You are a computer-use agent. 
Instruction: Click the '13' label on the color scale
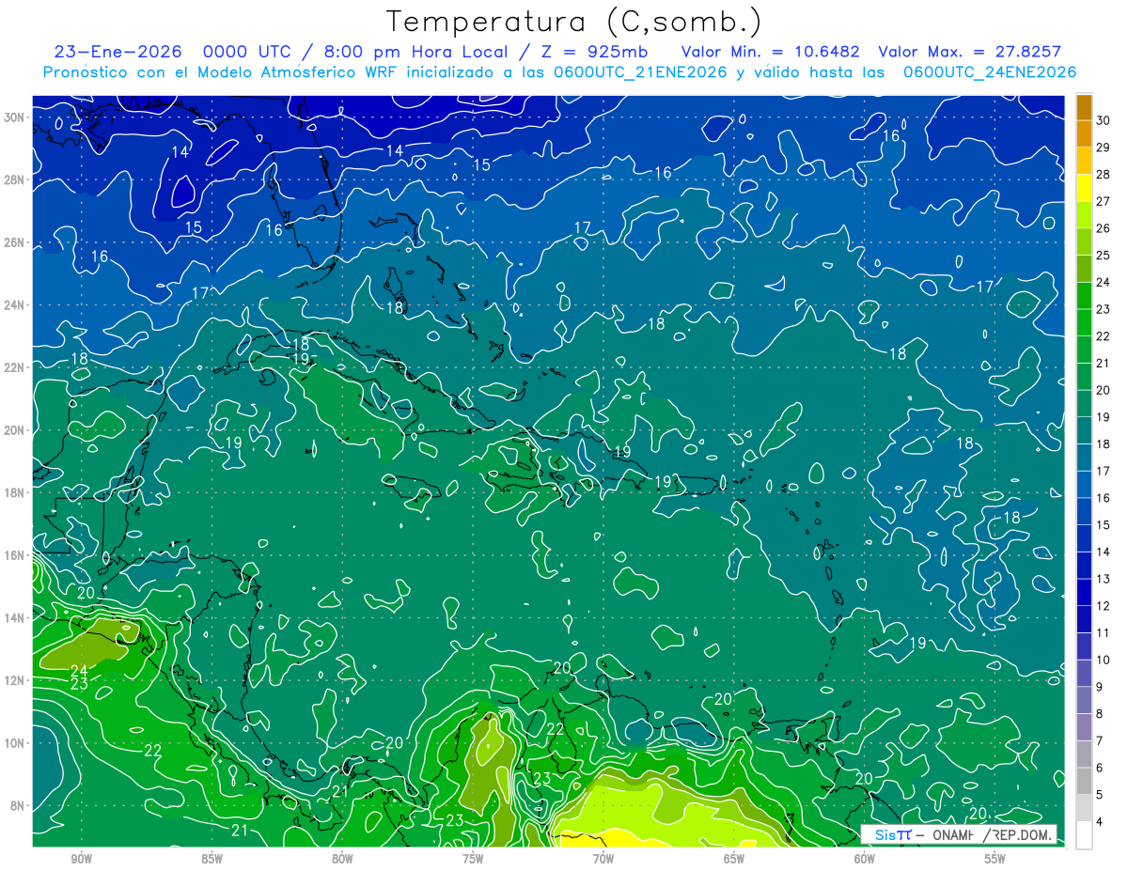[x=1104, y=579]
